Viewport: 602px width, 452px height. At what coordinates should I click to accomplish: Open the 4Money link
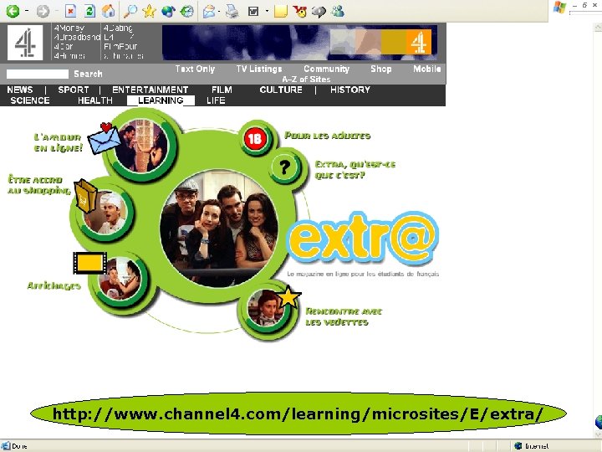[69, 28]
